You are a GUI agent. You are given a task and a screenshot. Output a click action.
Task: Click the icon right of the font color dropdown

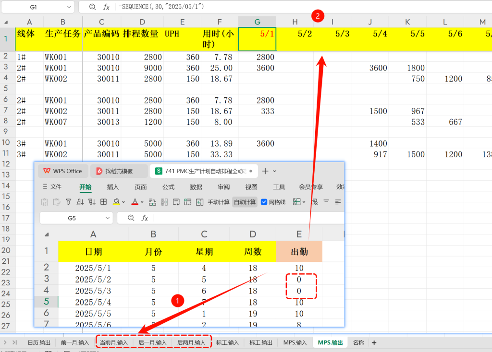point(152,202)
